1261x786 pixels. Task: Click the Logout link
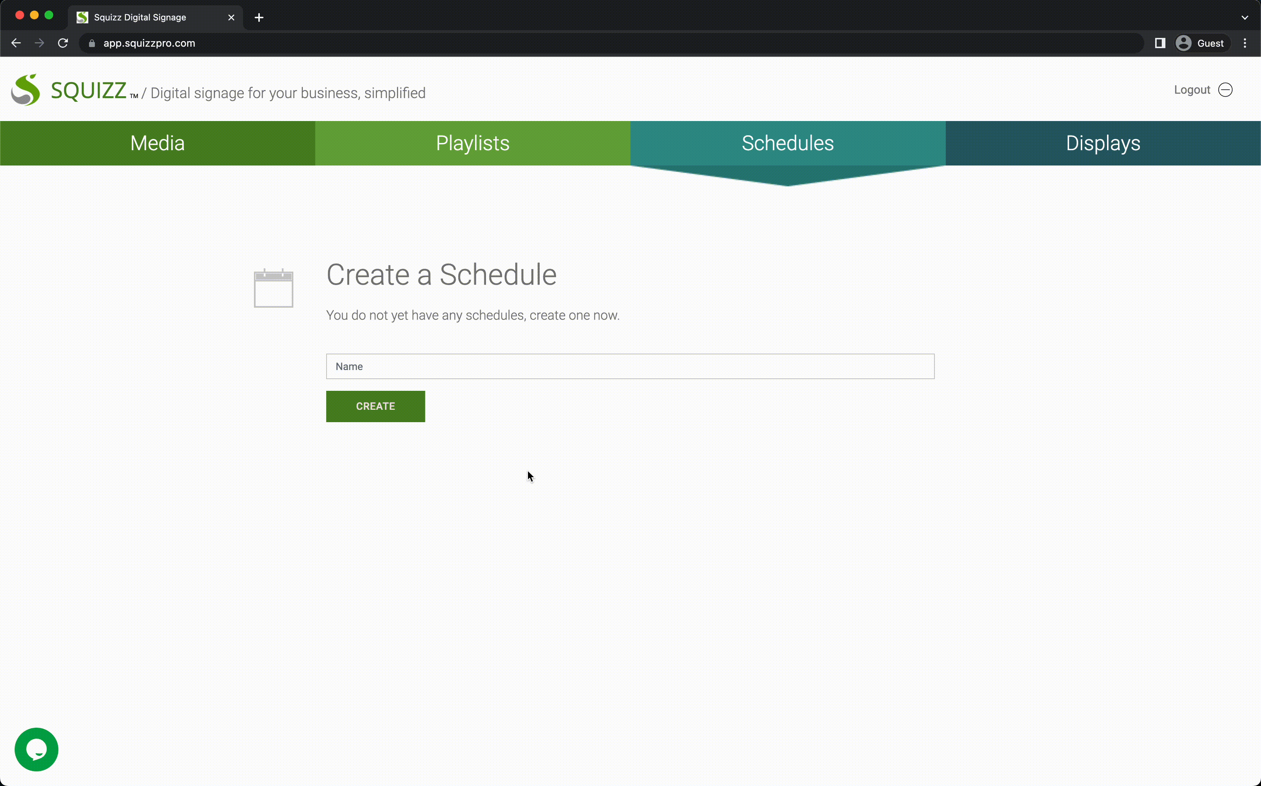pyautogui.click(x=1192, y=90)
